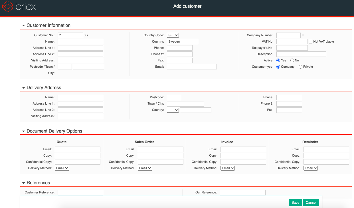The width and height of the screenshot is (354, 208).
Task: Click the briox logo
Action: (x=19, y=7)
